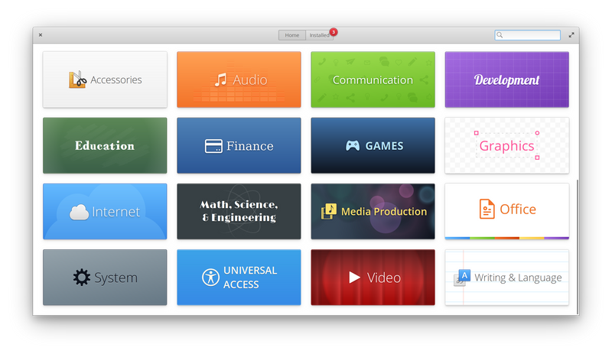
Task: Click the magnifier search icon
Action: coord(500,35)
